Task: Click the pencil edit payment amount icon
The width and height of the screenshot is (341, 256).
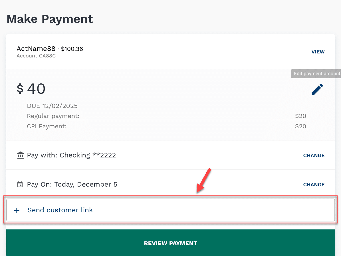Action: click(317, 89)
